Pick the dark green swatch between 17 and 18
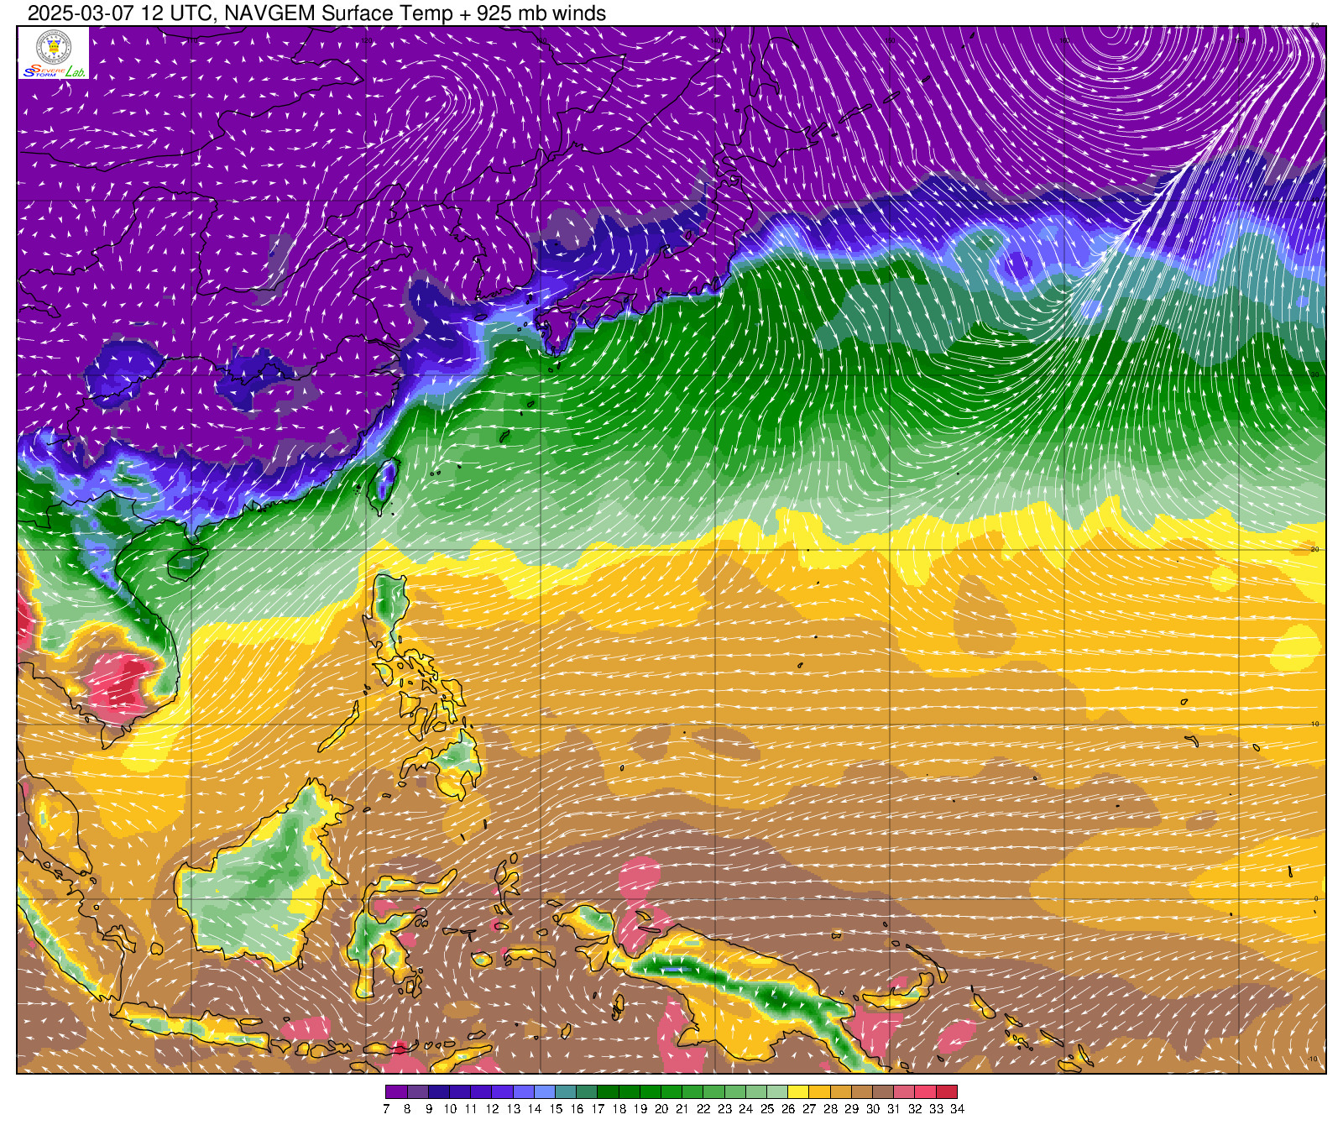The height and width of the screenshot is (1125, 1343). [x=608, y=1091]
